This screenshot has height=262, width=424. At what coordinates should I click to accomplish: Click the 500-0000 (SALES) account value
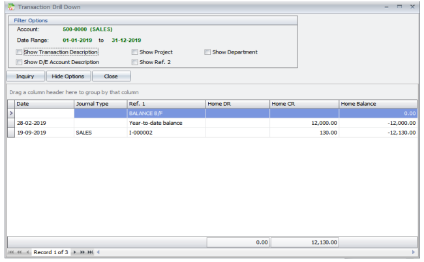[x=87, y=29]
